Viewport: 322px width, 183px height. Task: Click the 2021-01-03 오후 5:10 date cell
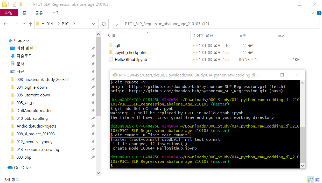[x=211, y=45]
